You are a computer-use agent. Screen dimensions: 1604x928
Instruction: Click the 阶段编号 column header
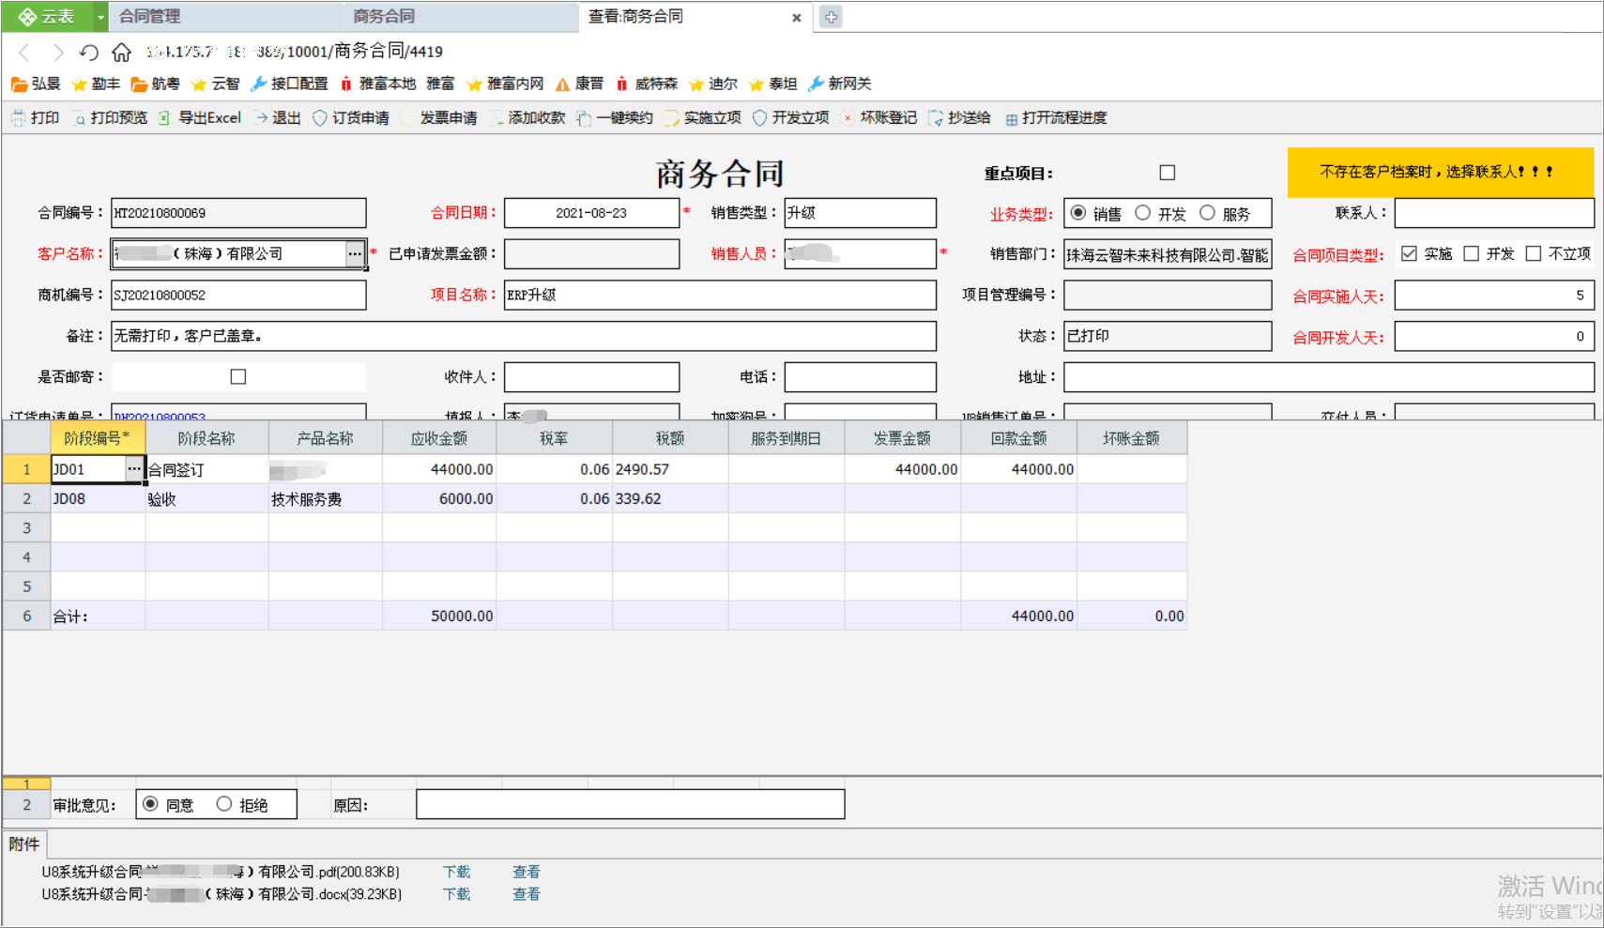[x=97, y=438]
